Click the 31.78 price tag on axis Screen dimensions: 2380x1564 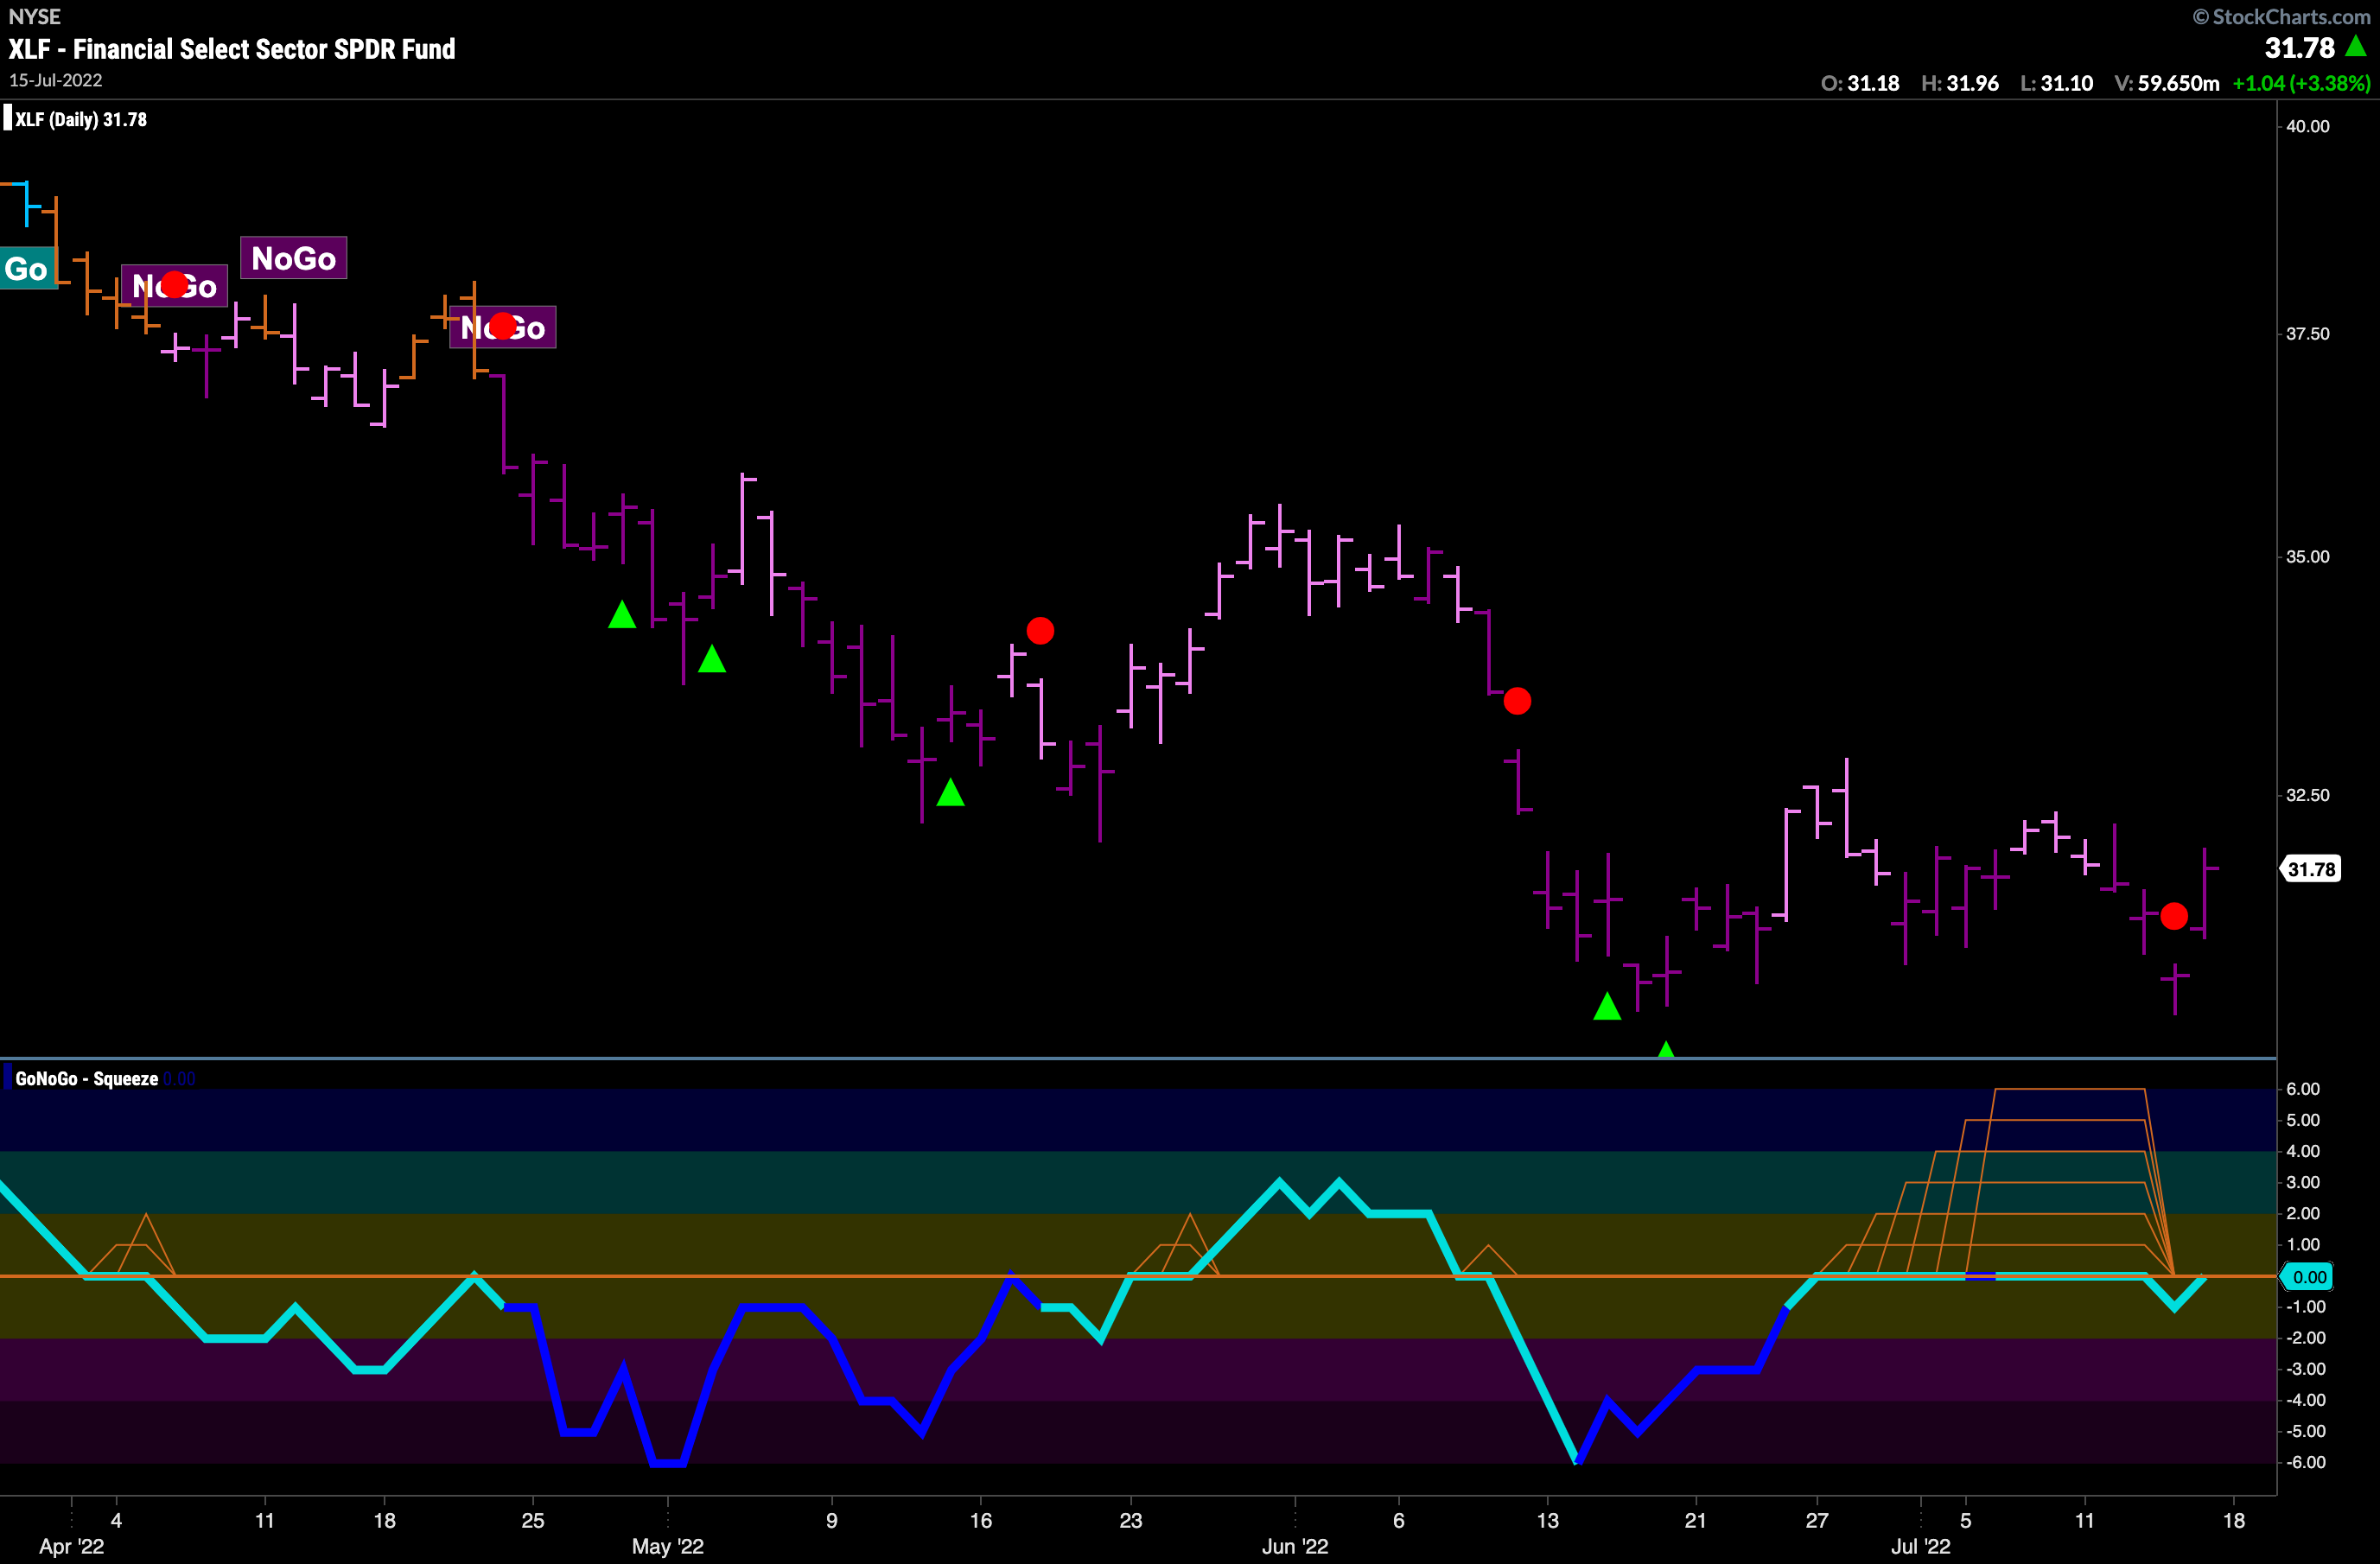[2311, 869]
